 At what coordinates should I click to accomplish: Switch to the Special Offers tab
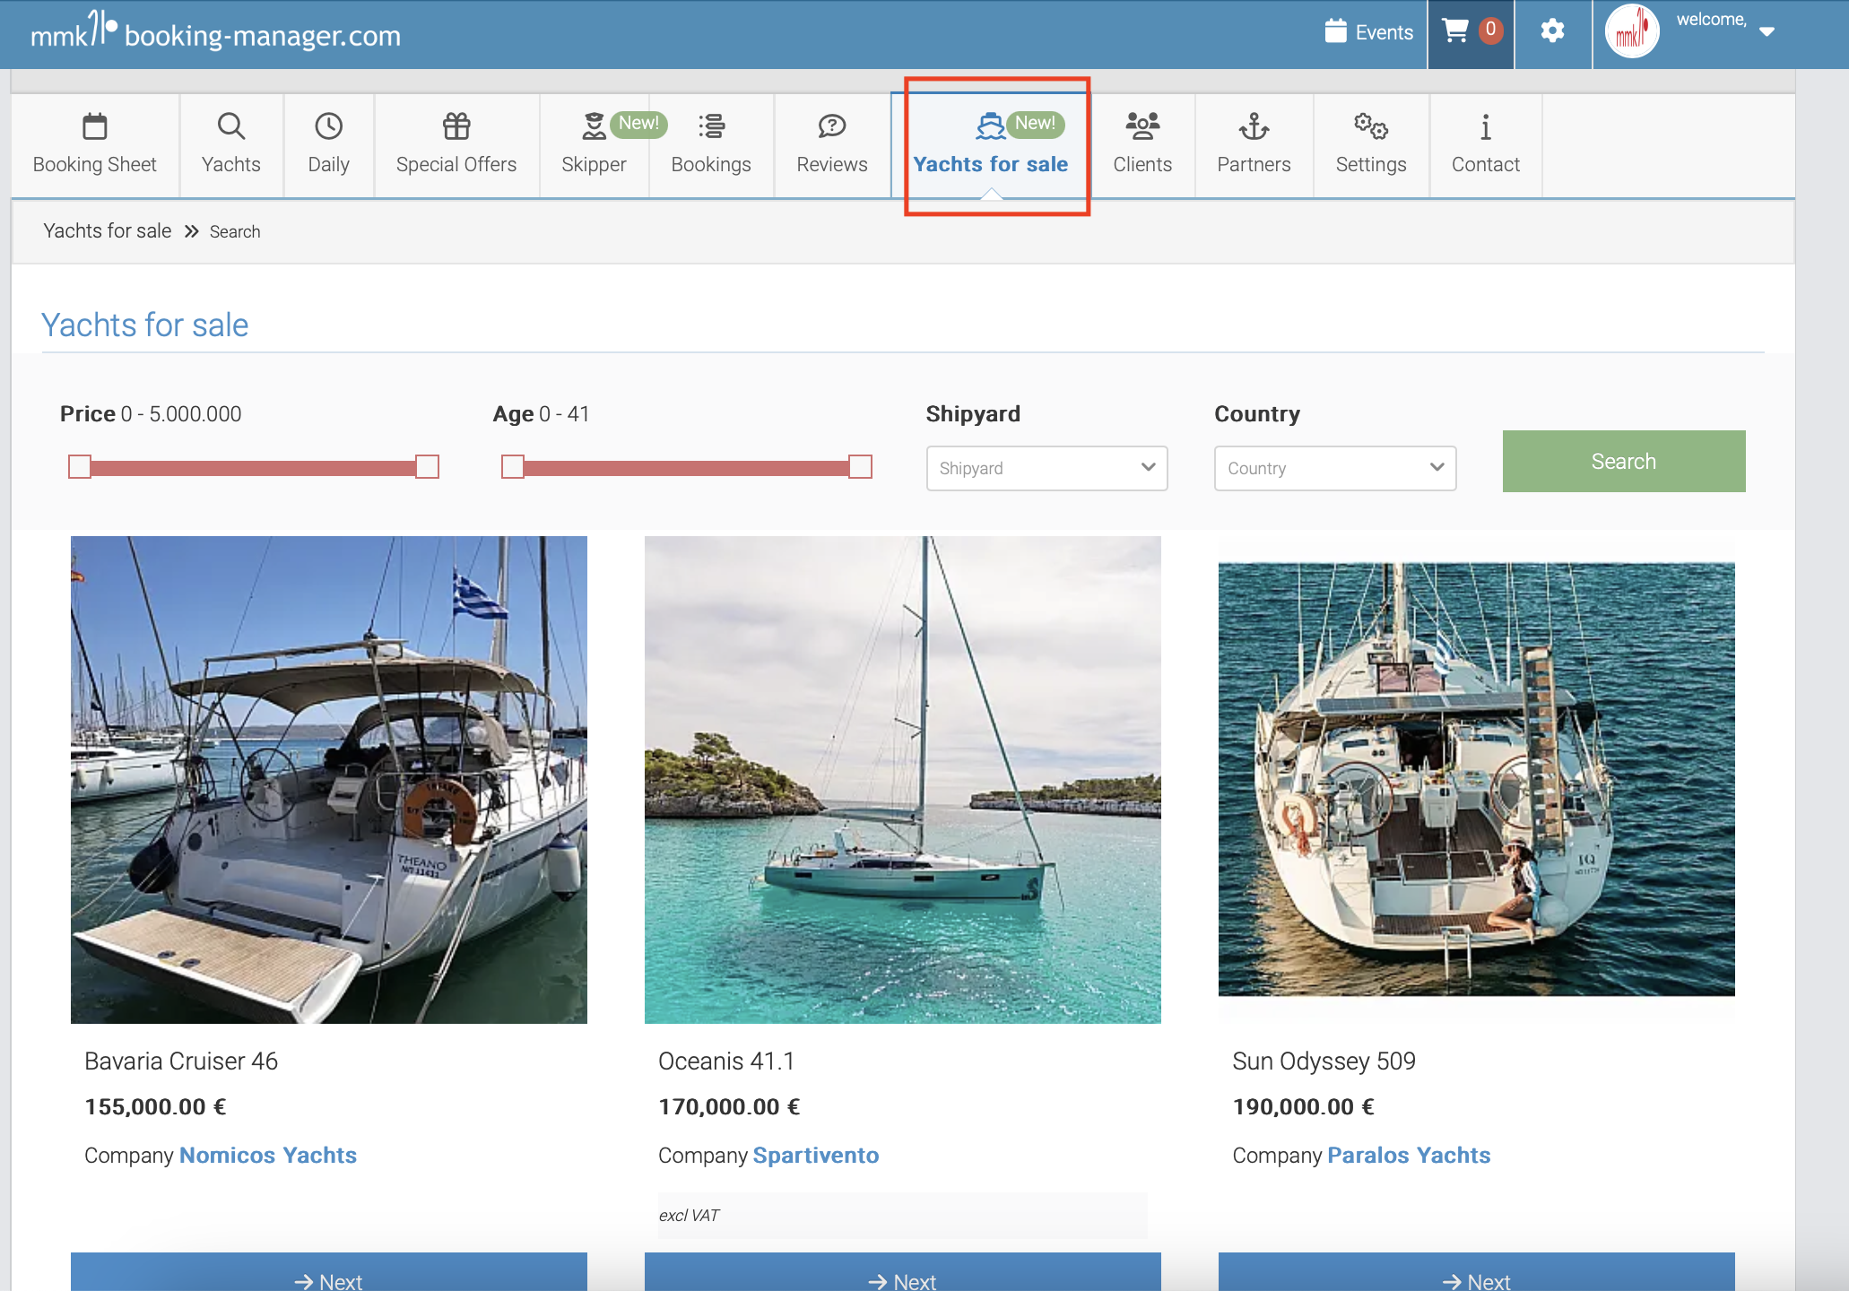coord(456,145)
